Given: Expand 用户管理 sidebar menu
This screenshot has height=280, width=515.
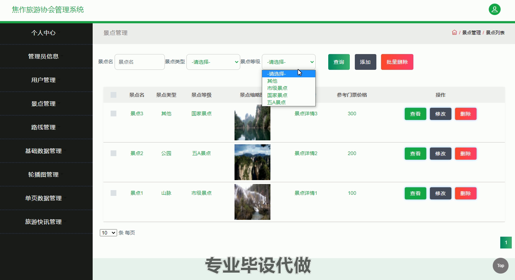Looking at the screenshot, I should [46, 80].
